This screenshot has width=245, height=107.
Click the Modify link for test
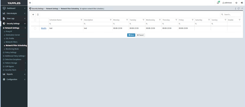pyautogui.click(x=44, y=28)
